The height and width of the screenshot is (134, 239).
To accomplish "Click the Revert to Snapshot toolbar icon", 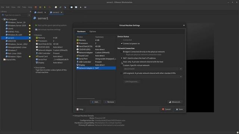I will pos(60,7).
